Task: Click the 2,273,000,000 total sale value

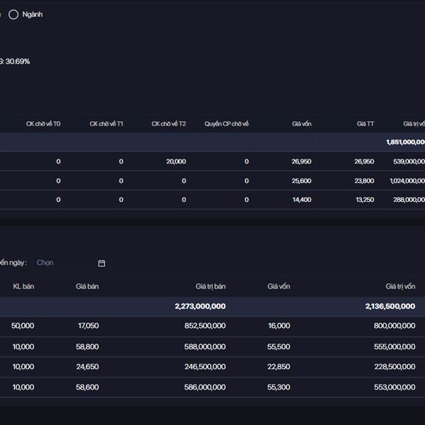Action: 200,306
